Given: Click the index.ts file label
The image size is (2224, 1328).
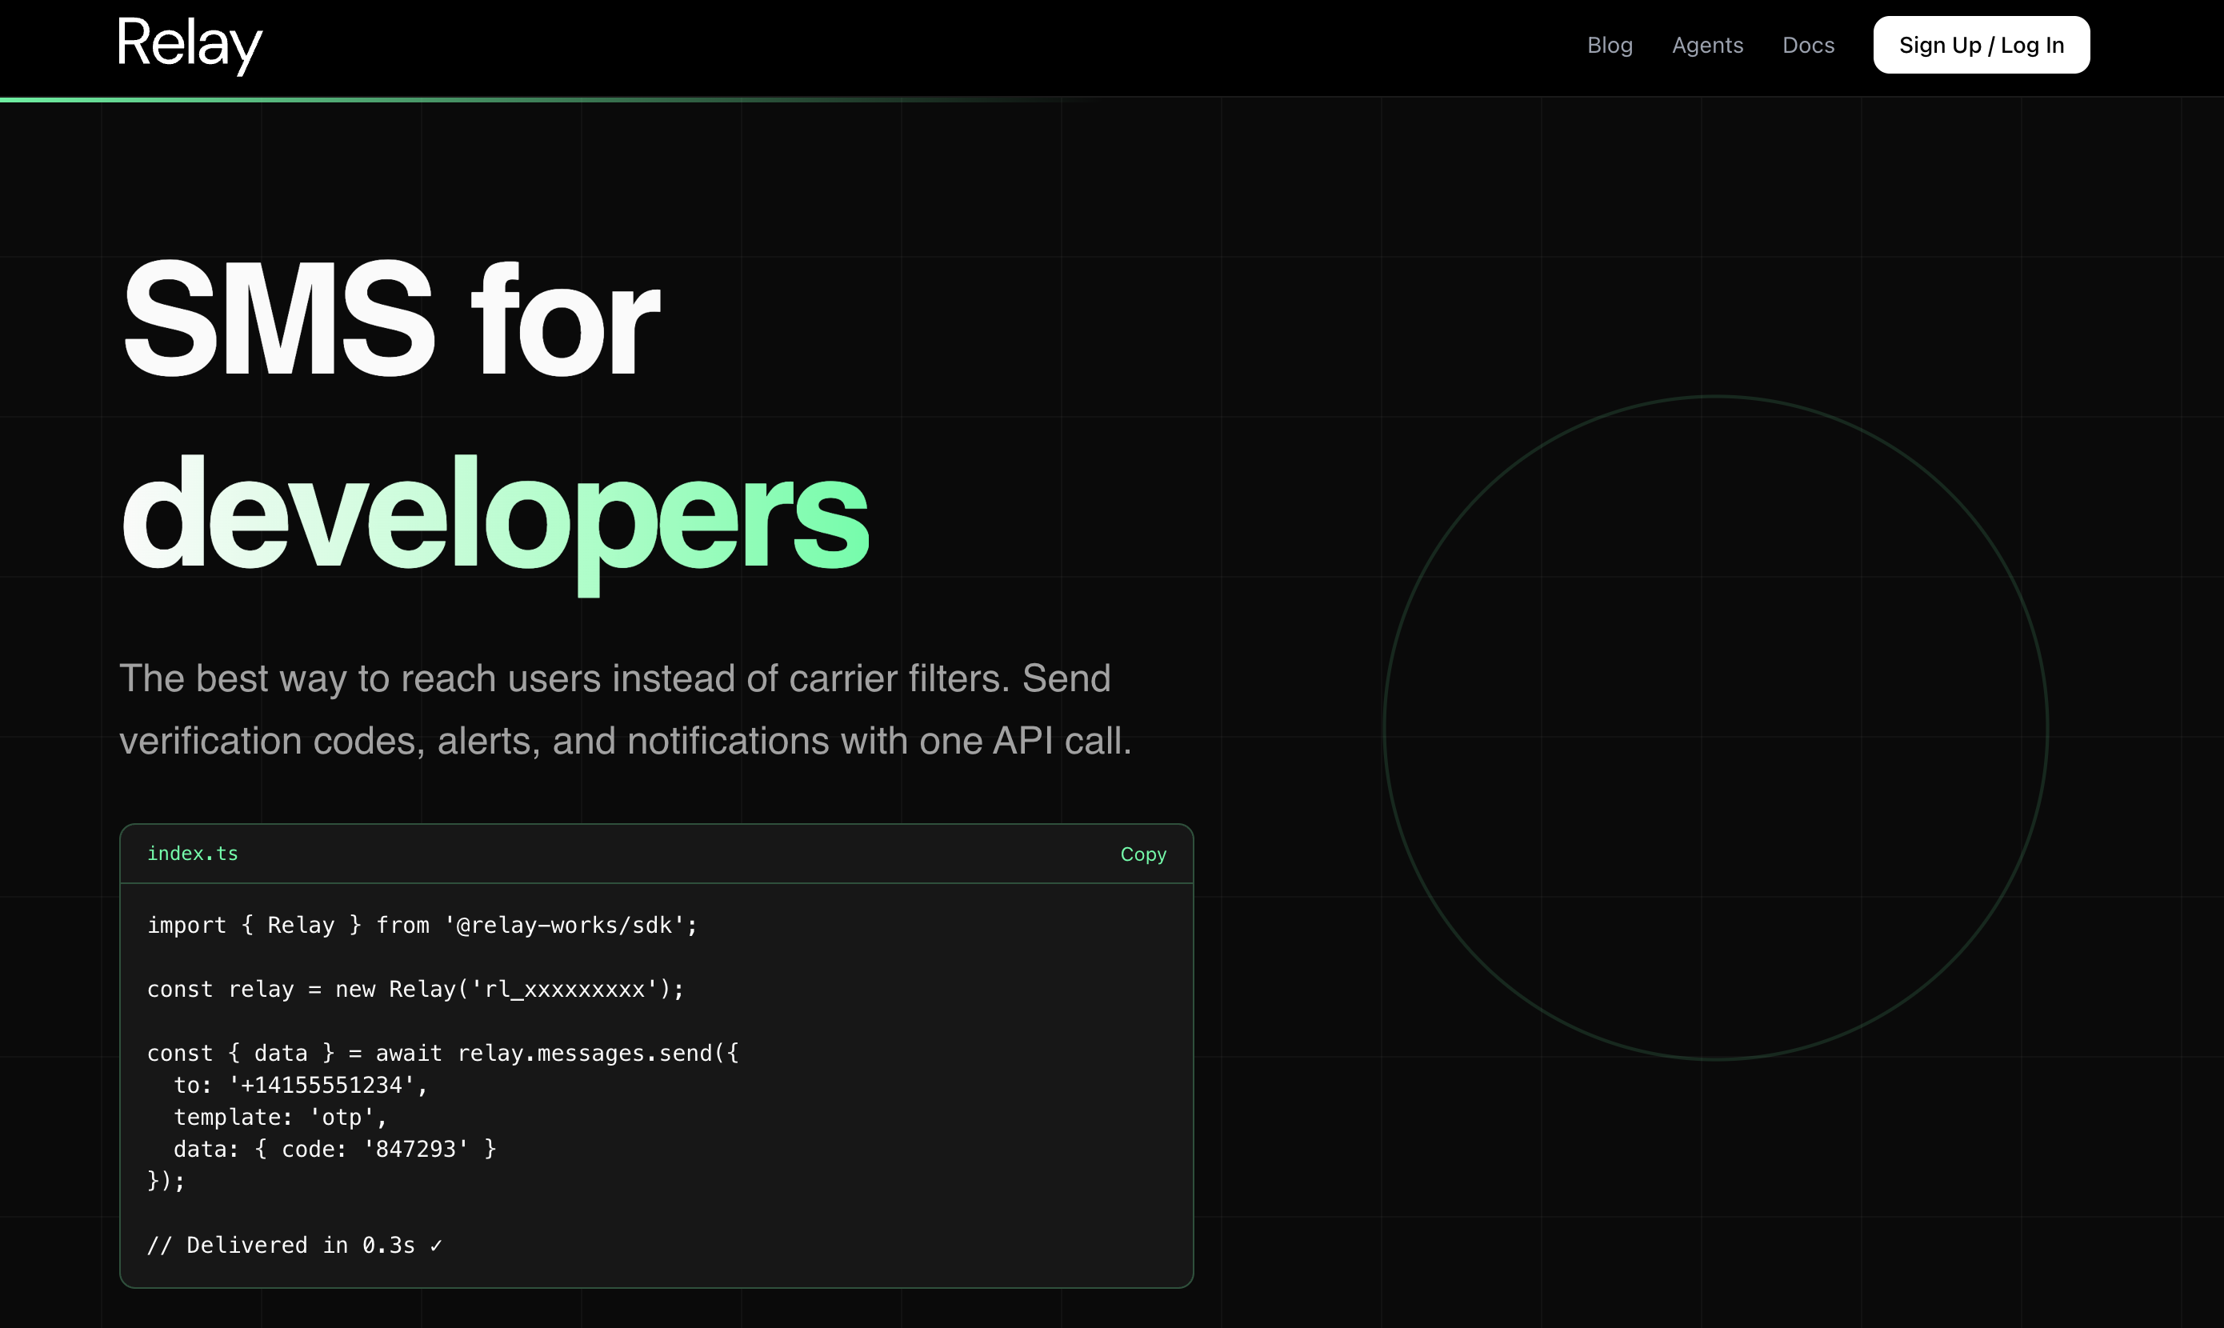Looking at the screenshot, I should [x=192, y=853].
